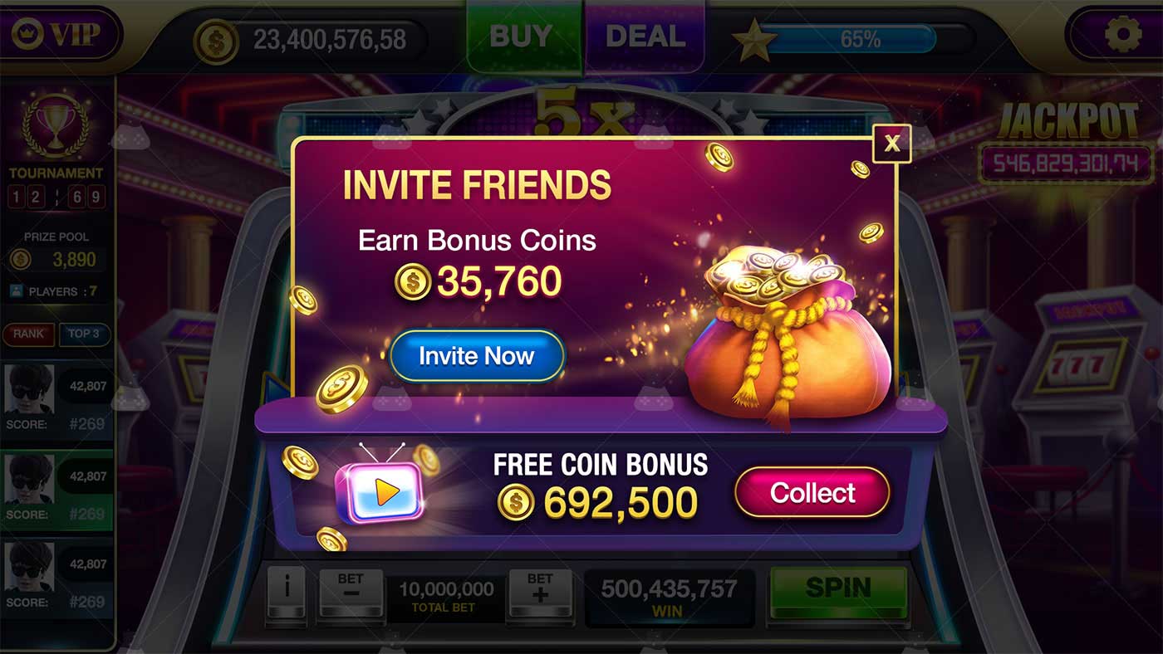The width and height of the screenshot is (1163, 654).
Task: Open the DEAL tab at top
Action: point(645,37)
